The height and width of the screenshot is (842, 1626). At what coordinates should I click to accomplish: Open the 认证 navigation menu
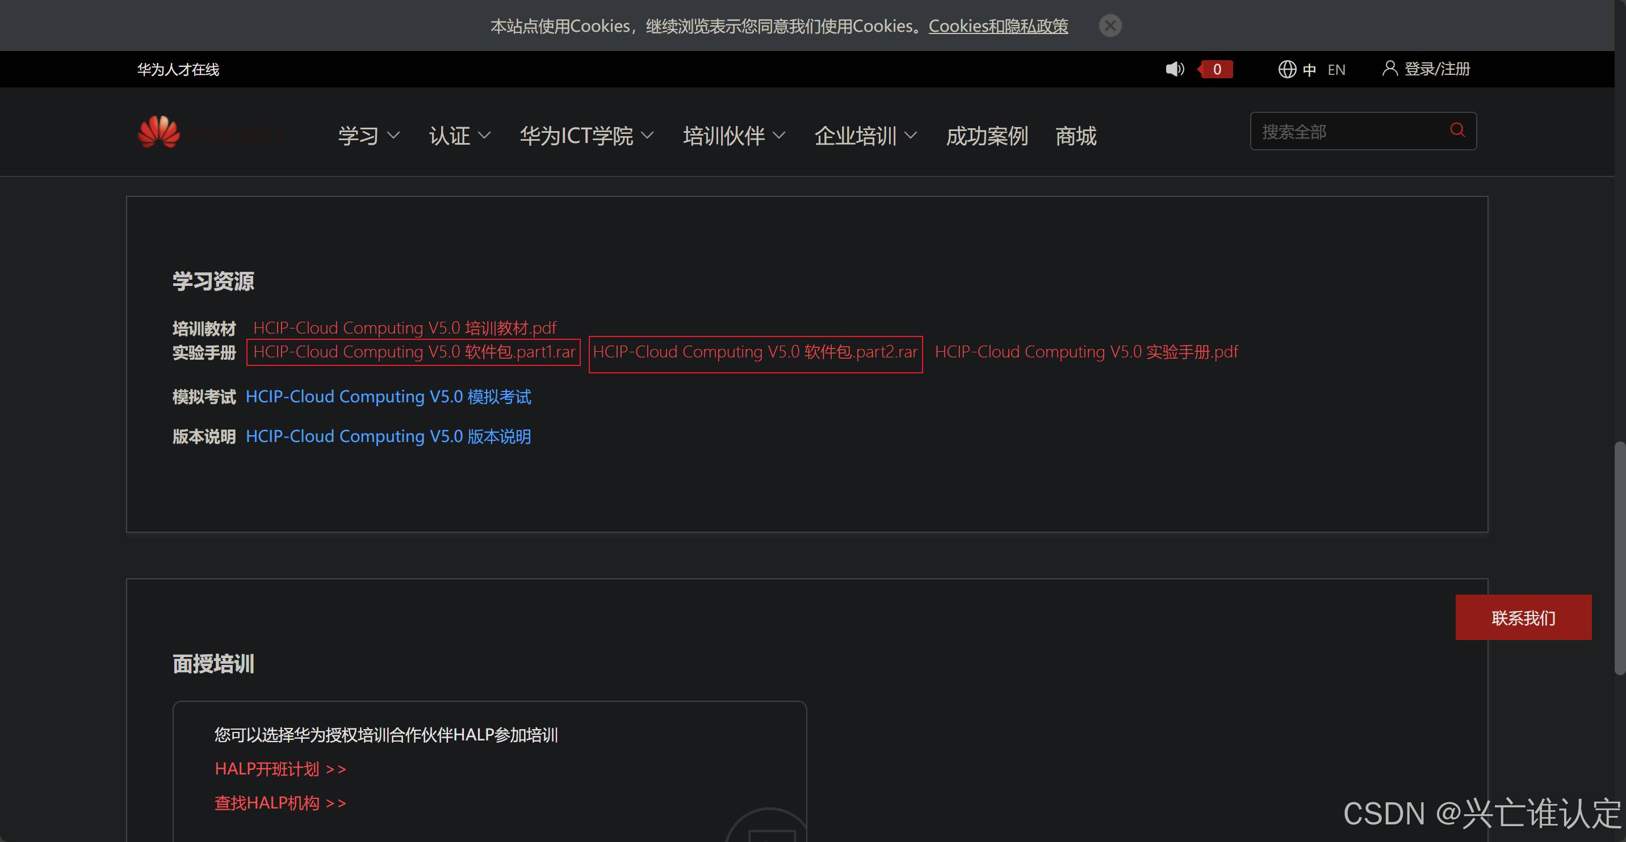point(450,136)
